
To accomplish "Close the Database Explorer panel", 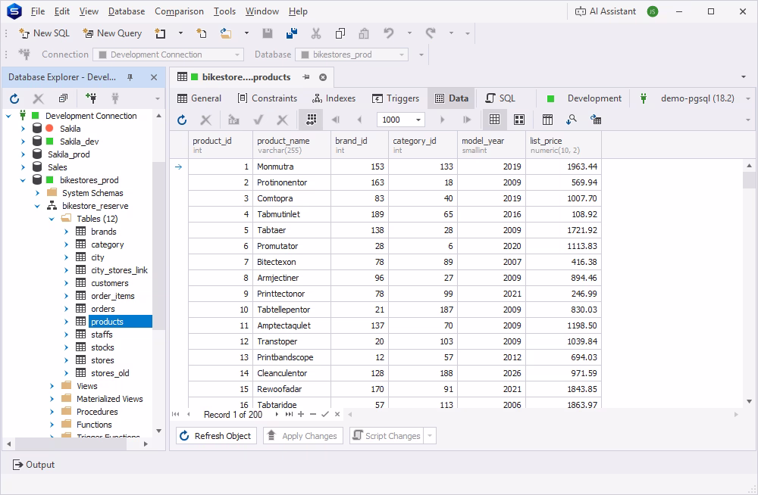I will click(154, 77).
